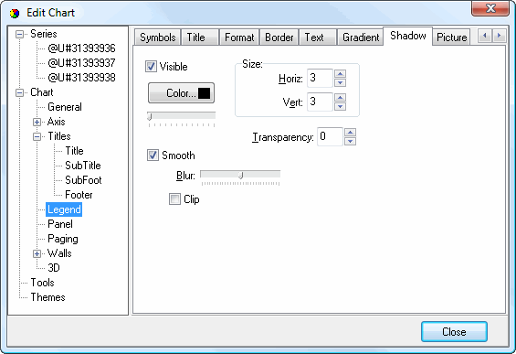Open the Symbols tab
This screenshot has height=354, width=516.
point(158,38)
